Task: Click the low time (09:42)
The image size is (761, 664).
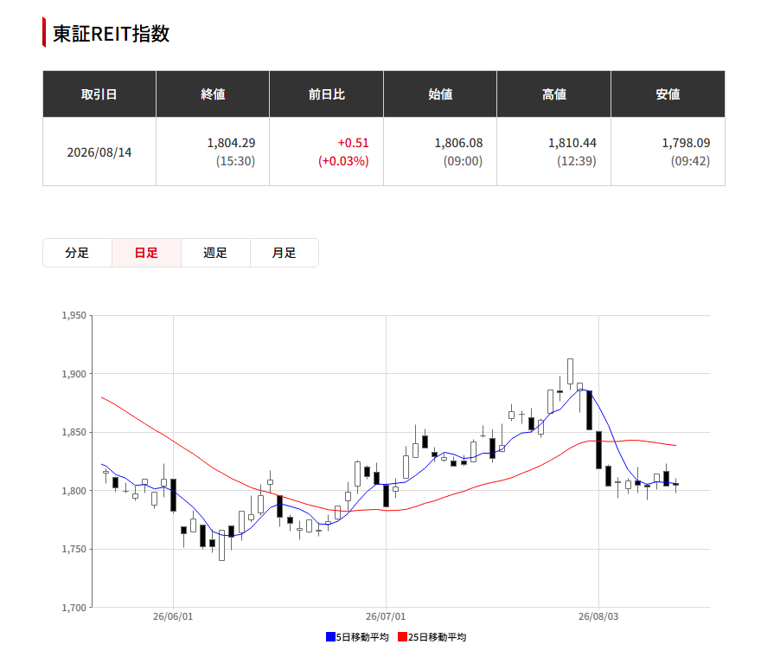Action: (x=690, y=161)
